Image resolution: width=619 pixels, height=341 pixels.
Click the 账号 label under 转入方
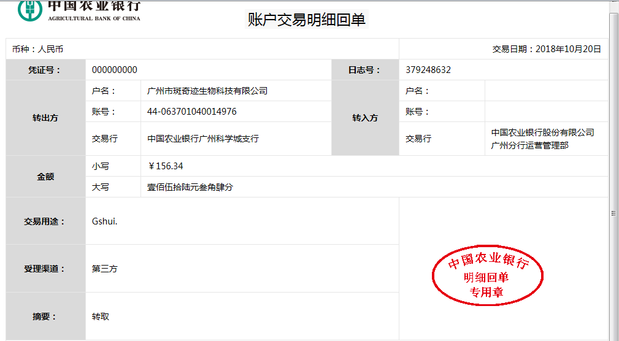coord(417,112)
